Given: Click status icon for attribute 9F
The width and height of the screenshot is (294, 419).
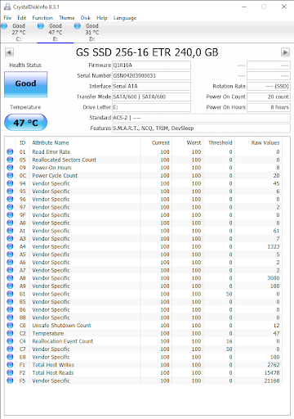Looking at the screenshot, I should [x=10, y=215].
